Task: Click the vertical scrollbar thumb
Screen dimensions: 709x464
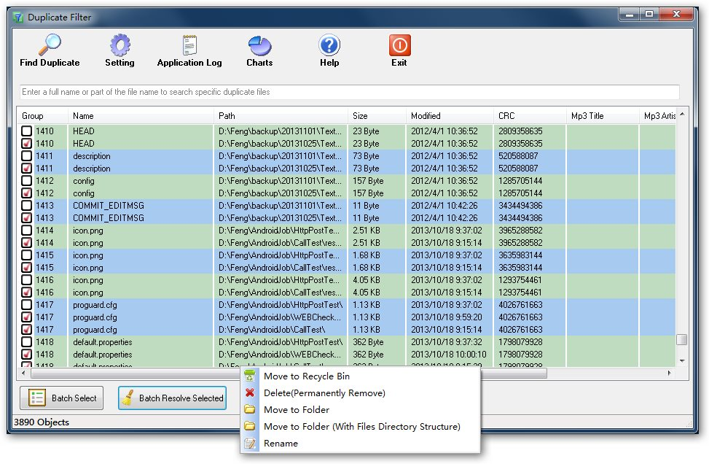Action: point(682,339)
